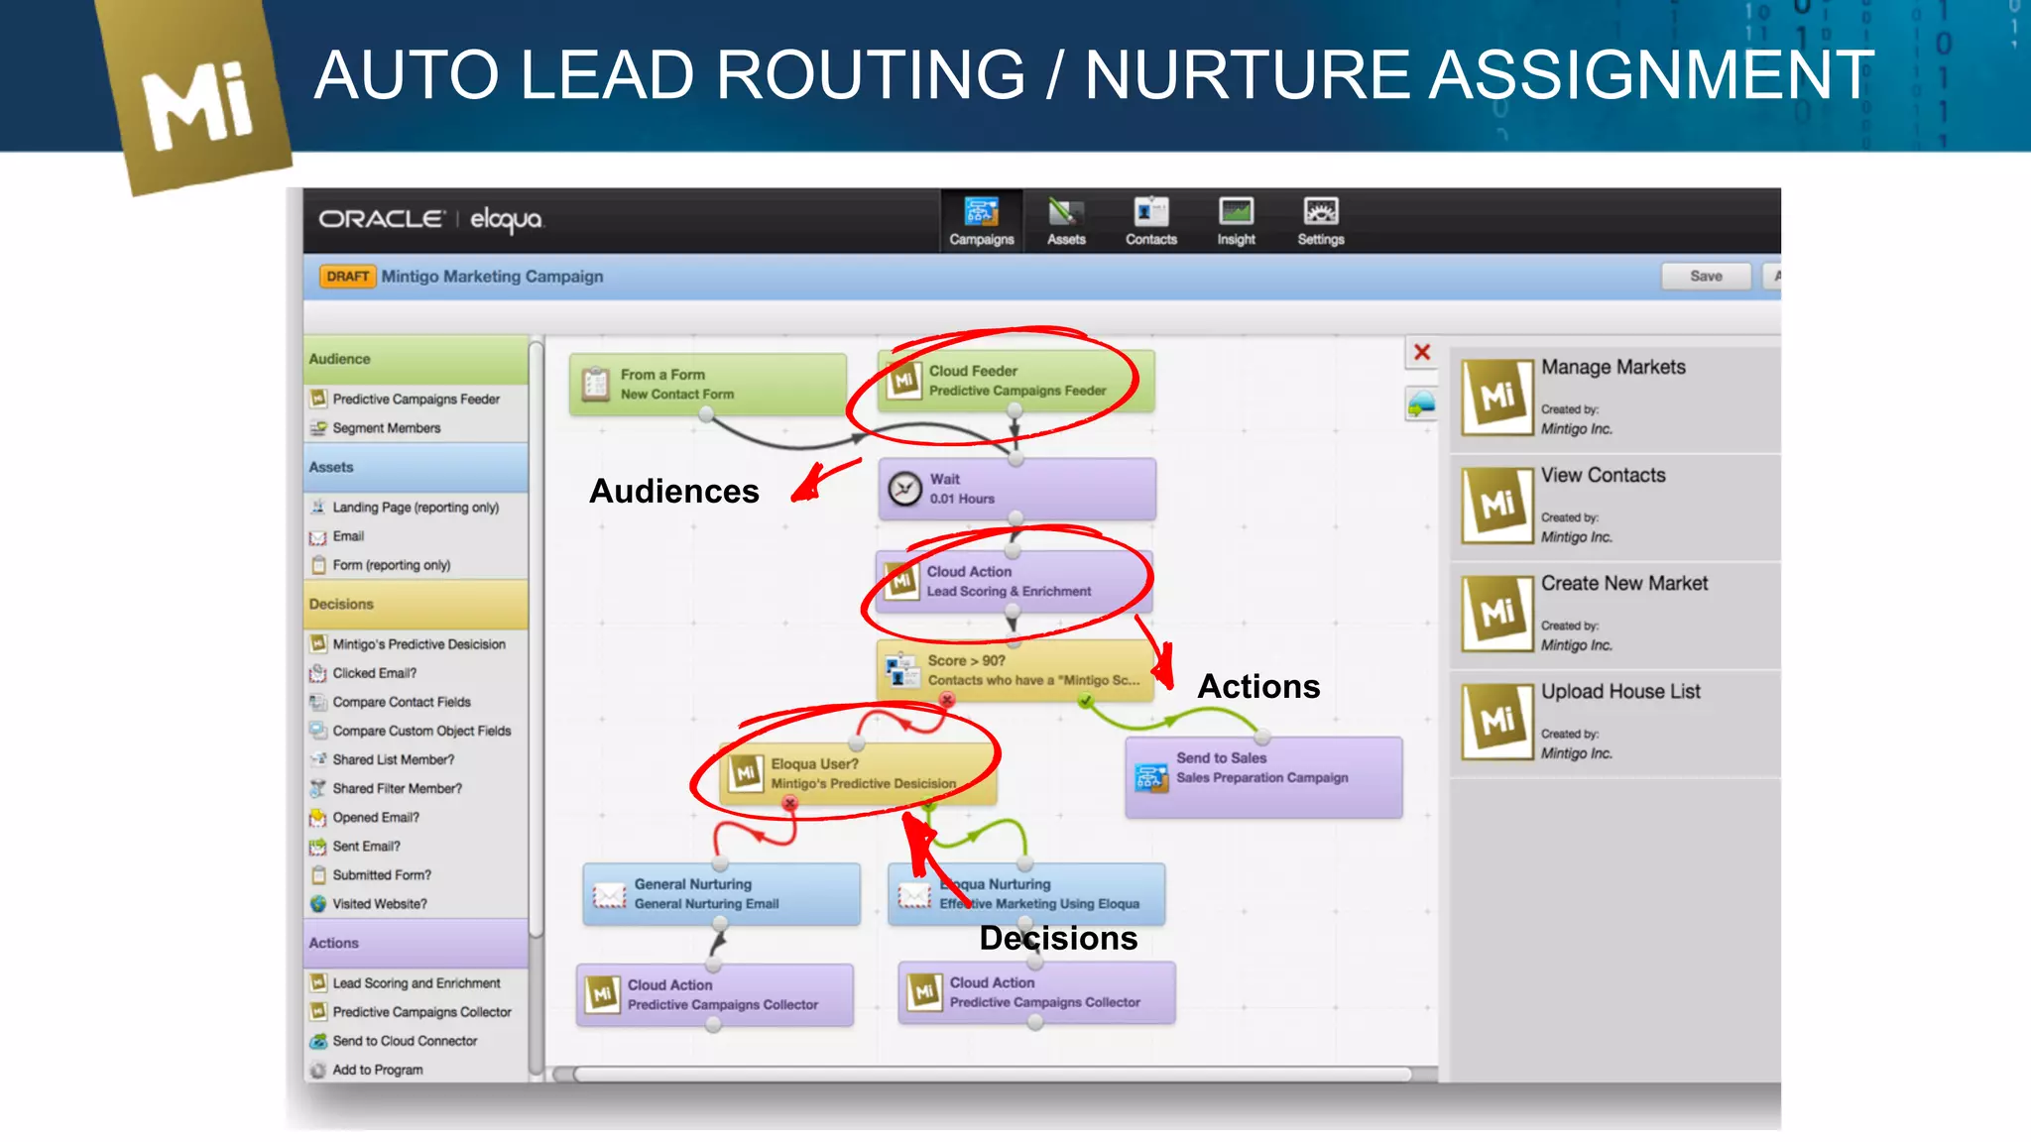Click the Mintigo Marketing Campaign title

click(492, 277)
